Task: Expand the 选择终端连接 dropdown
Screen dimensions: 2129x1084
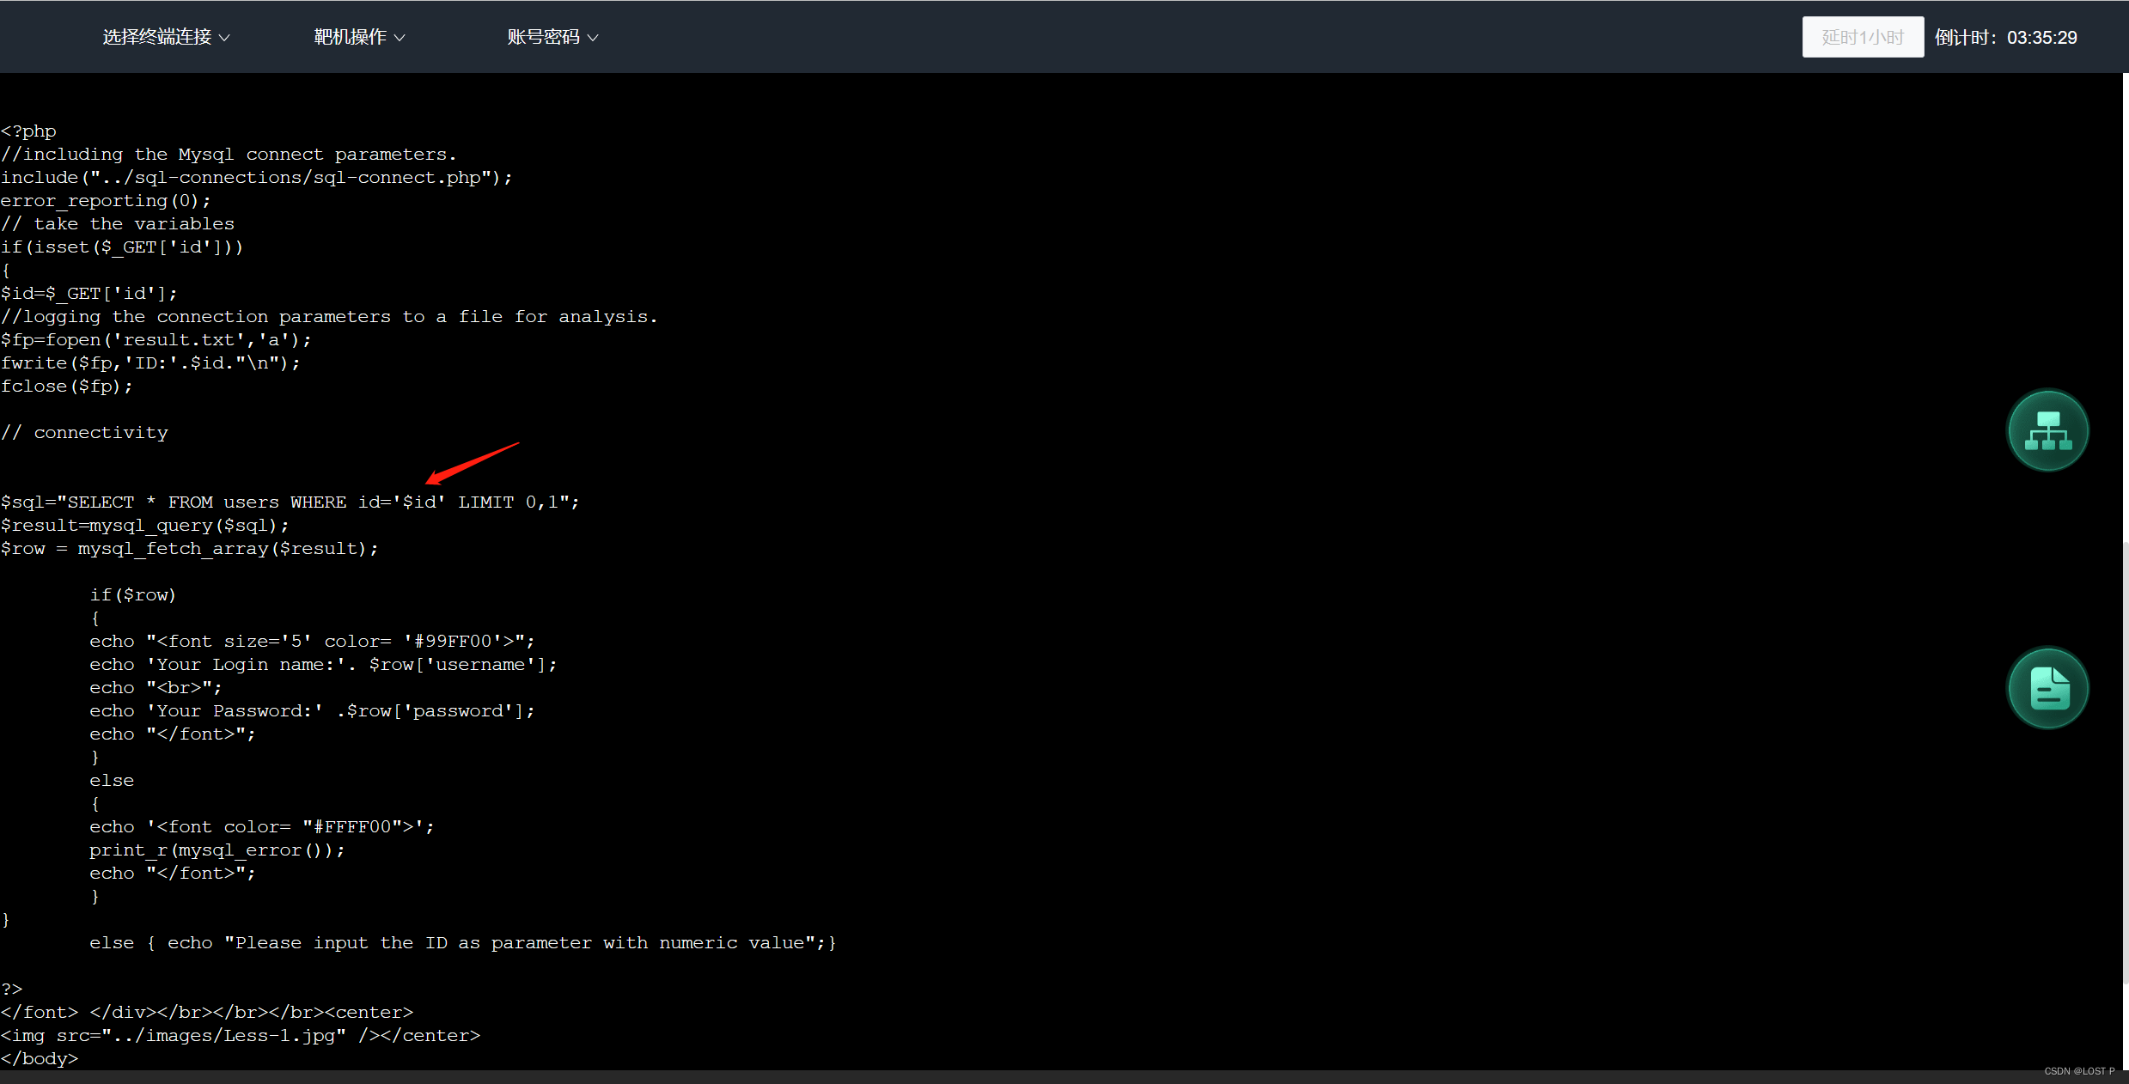Action: tap(166, 37)
